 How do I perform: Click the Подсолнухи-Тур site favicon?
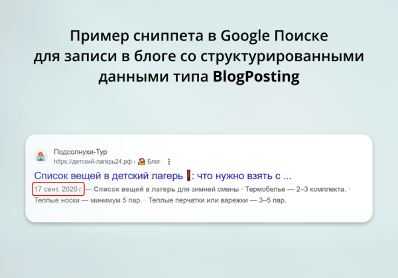pos(41,157)
